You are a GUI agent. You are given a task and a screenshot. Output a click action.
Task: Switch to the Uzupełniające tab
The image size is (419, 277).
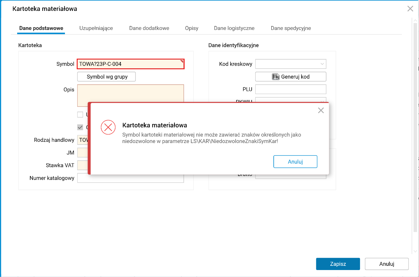point(96,28)
